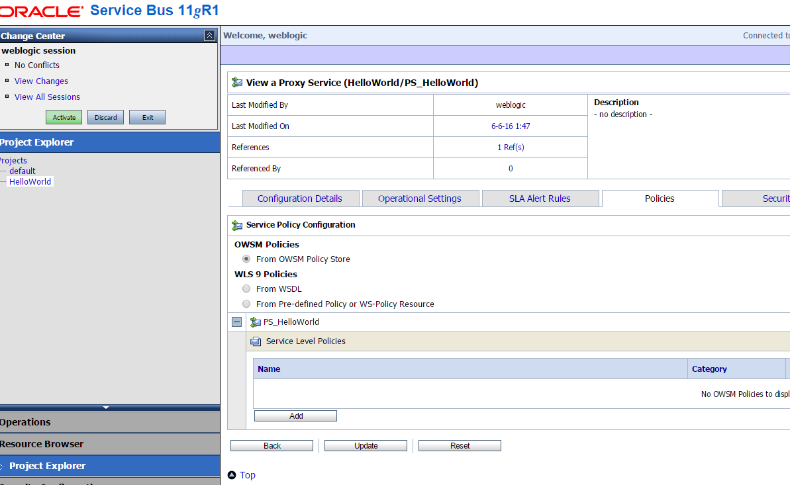Choose From Pre-defined Policy or WS-Policy Resource
The image size is (790, 485).
coord(246,304)
